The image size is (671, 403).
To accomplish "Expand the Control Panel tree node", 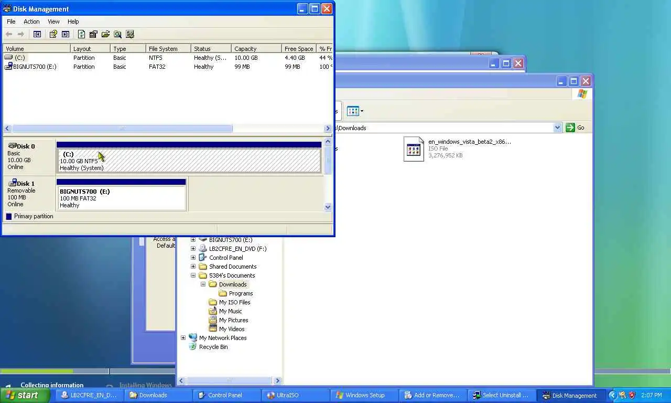I will pyautogui.click(x=193, y=258).
